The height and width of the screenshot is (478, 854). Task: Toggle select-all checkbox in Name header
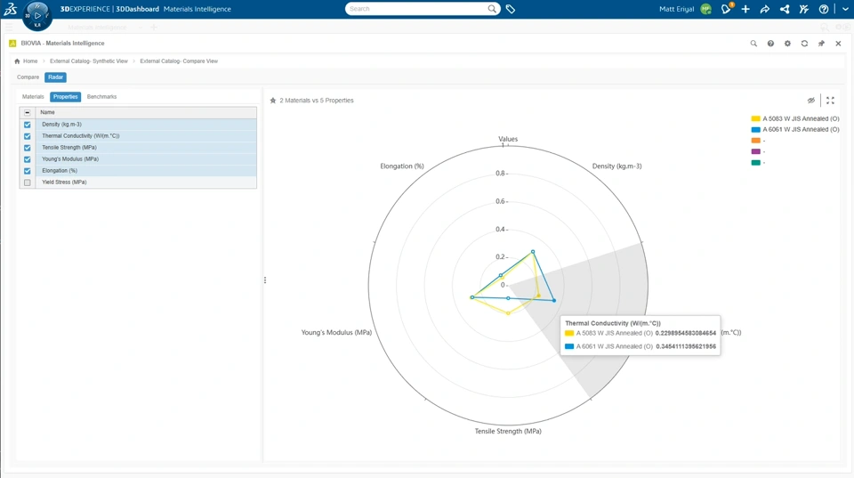tap(28, 112)
